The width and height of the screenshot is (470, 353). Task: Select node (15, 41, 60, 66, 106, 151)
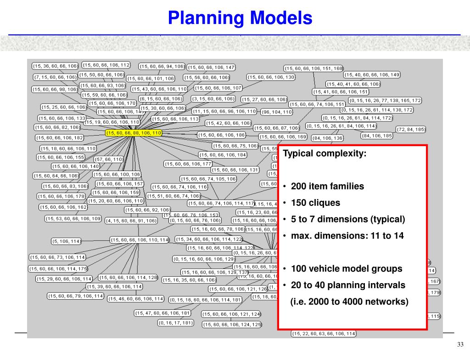coord(341,92)
